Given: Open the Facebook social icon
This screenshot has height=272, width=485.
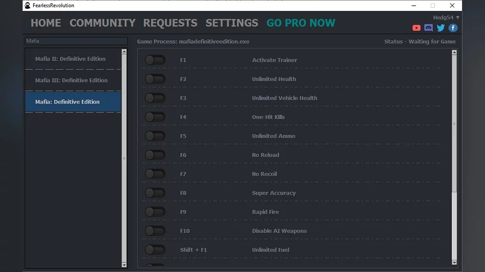Looking at the screenshot, I should (x=453, y=28).
